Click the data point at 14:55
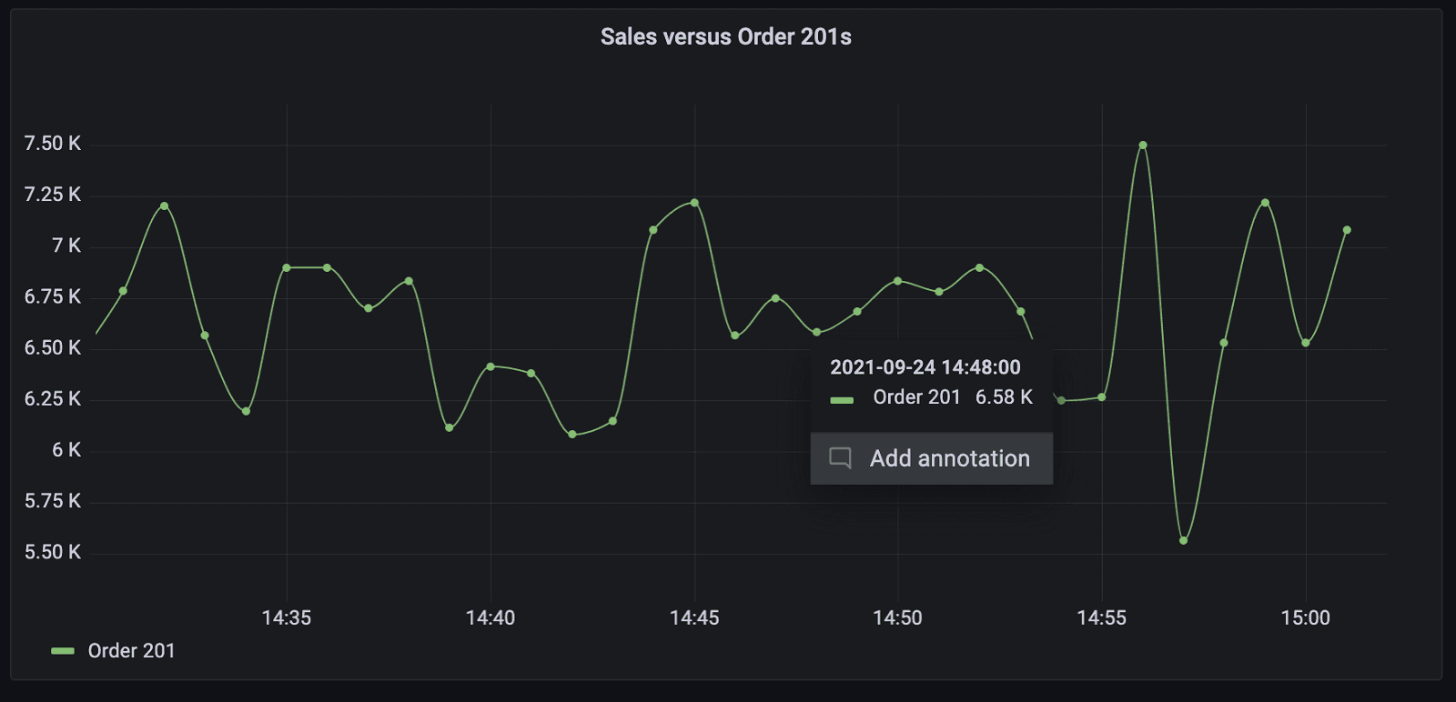This screenshot has width=1456, height=702. (1102, 397)
